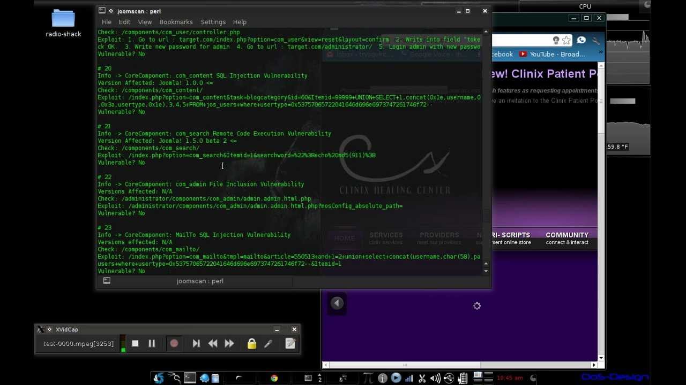Viewport: 686px width, 385px height.
Task: Click the XVidCap fast-forward button
Action: coord(229,343)
